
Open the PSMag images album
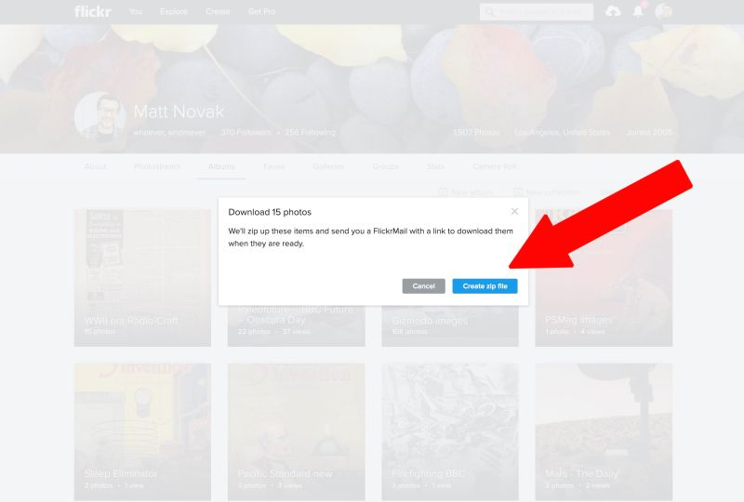point(604,278)
